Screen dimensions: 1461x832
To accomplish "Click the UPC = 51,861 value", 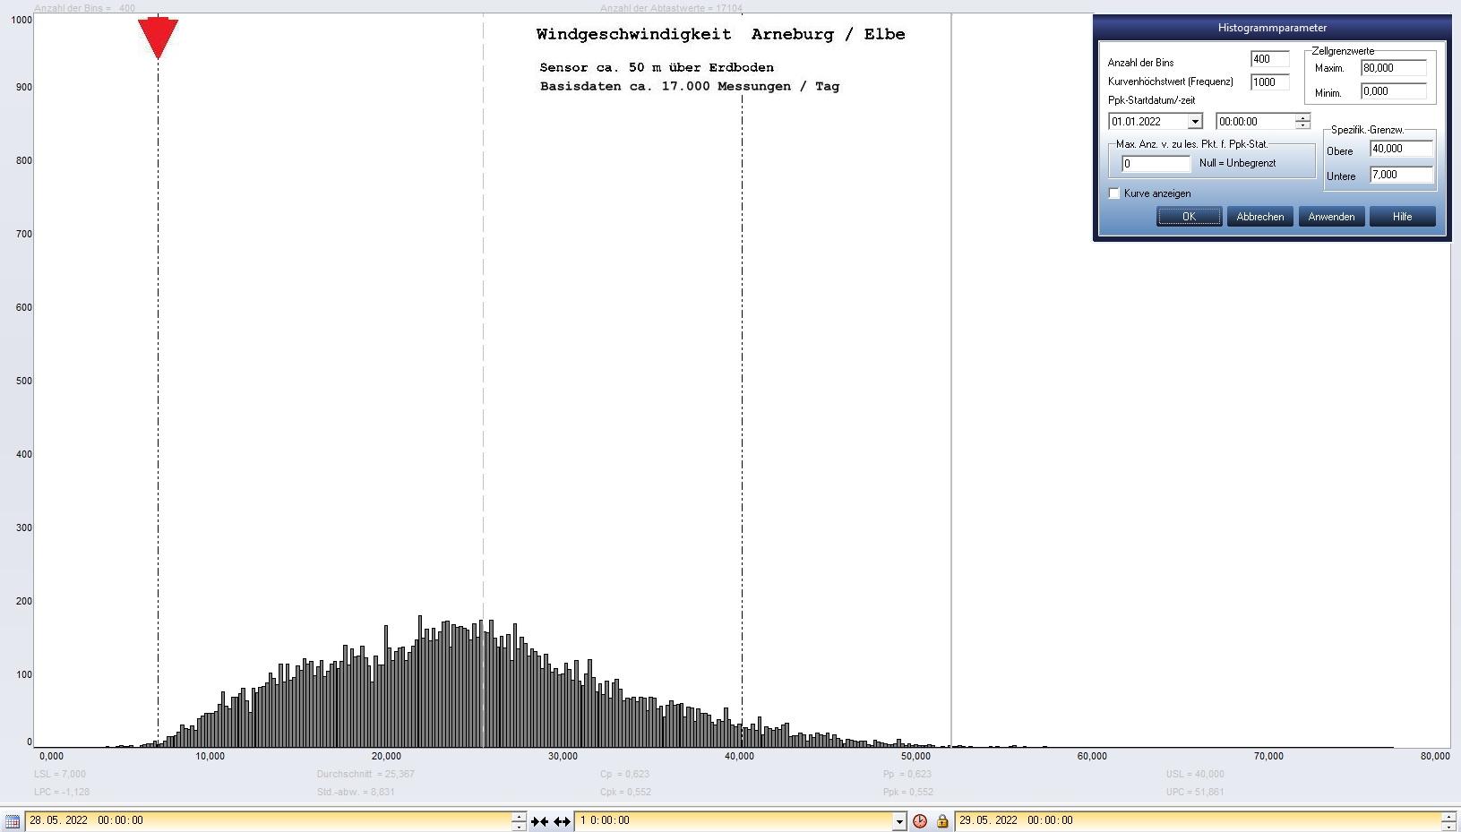I will [x=1195, y=792].
